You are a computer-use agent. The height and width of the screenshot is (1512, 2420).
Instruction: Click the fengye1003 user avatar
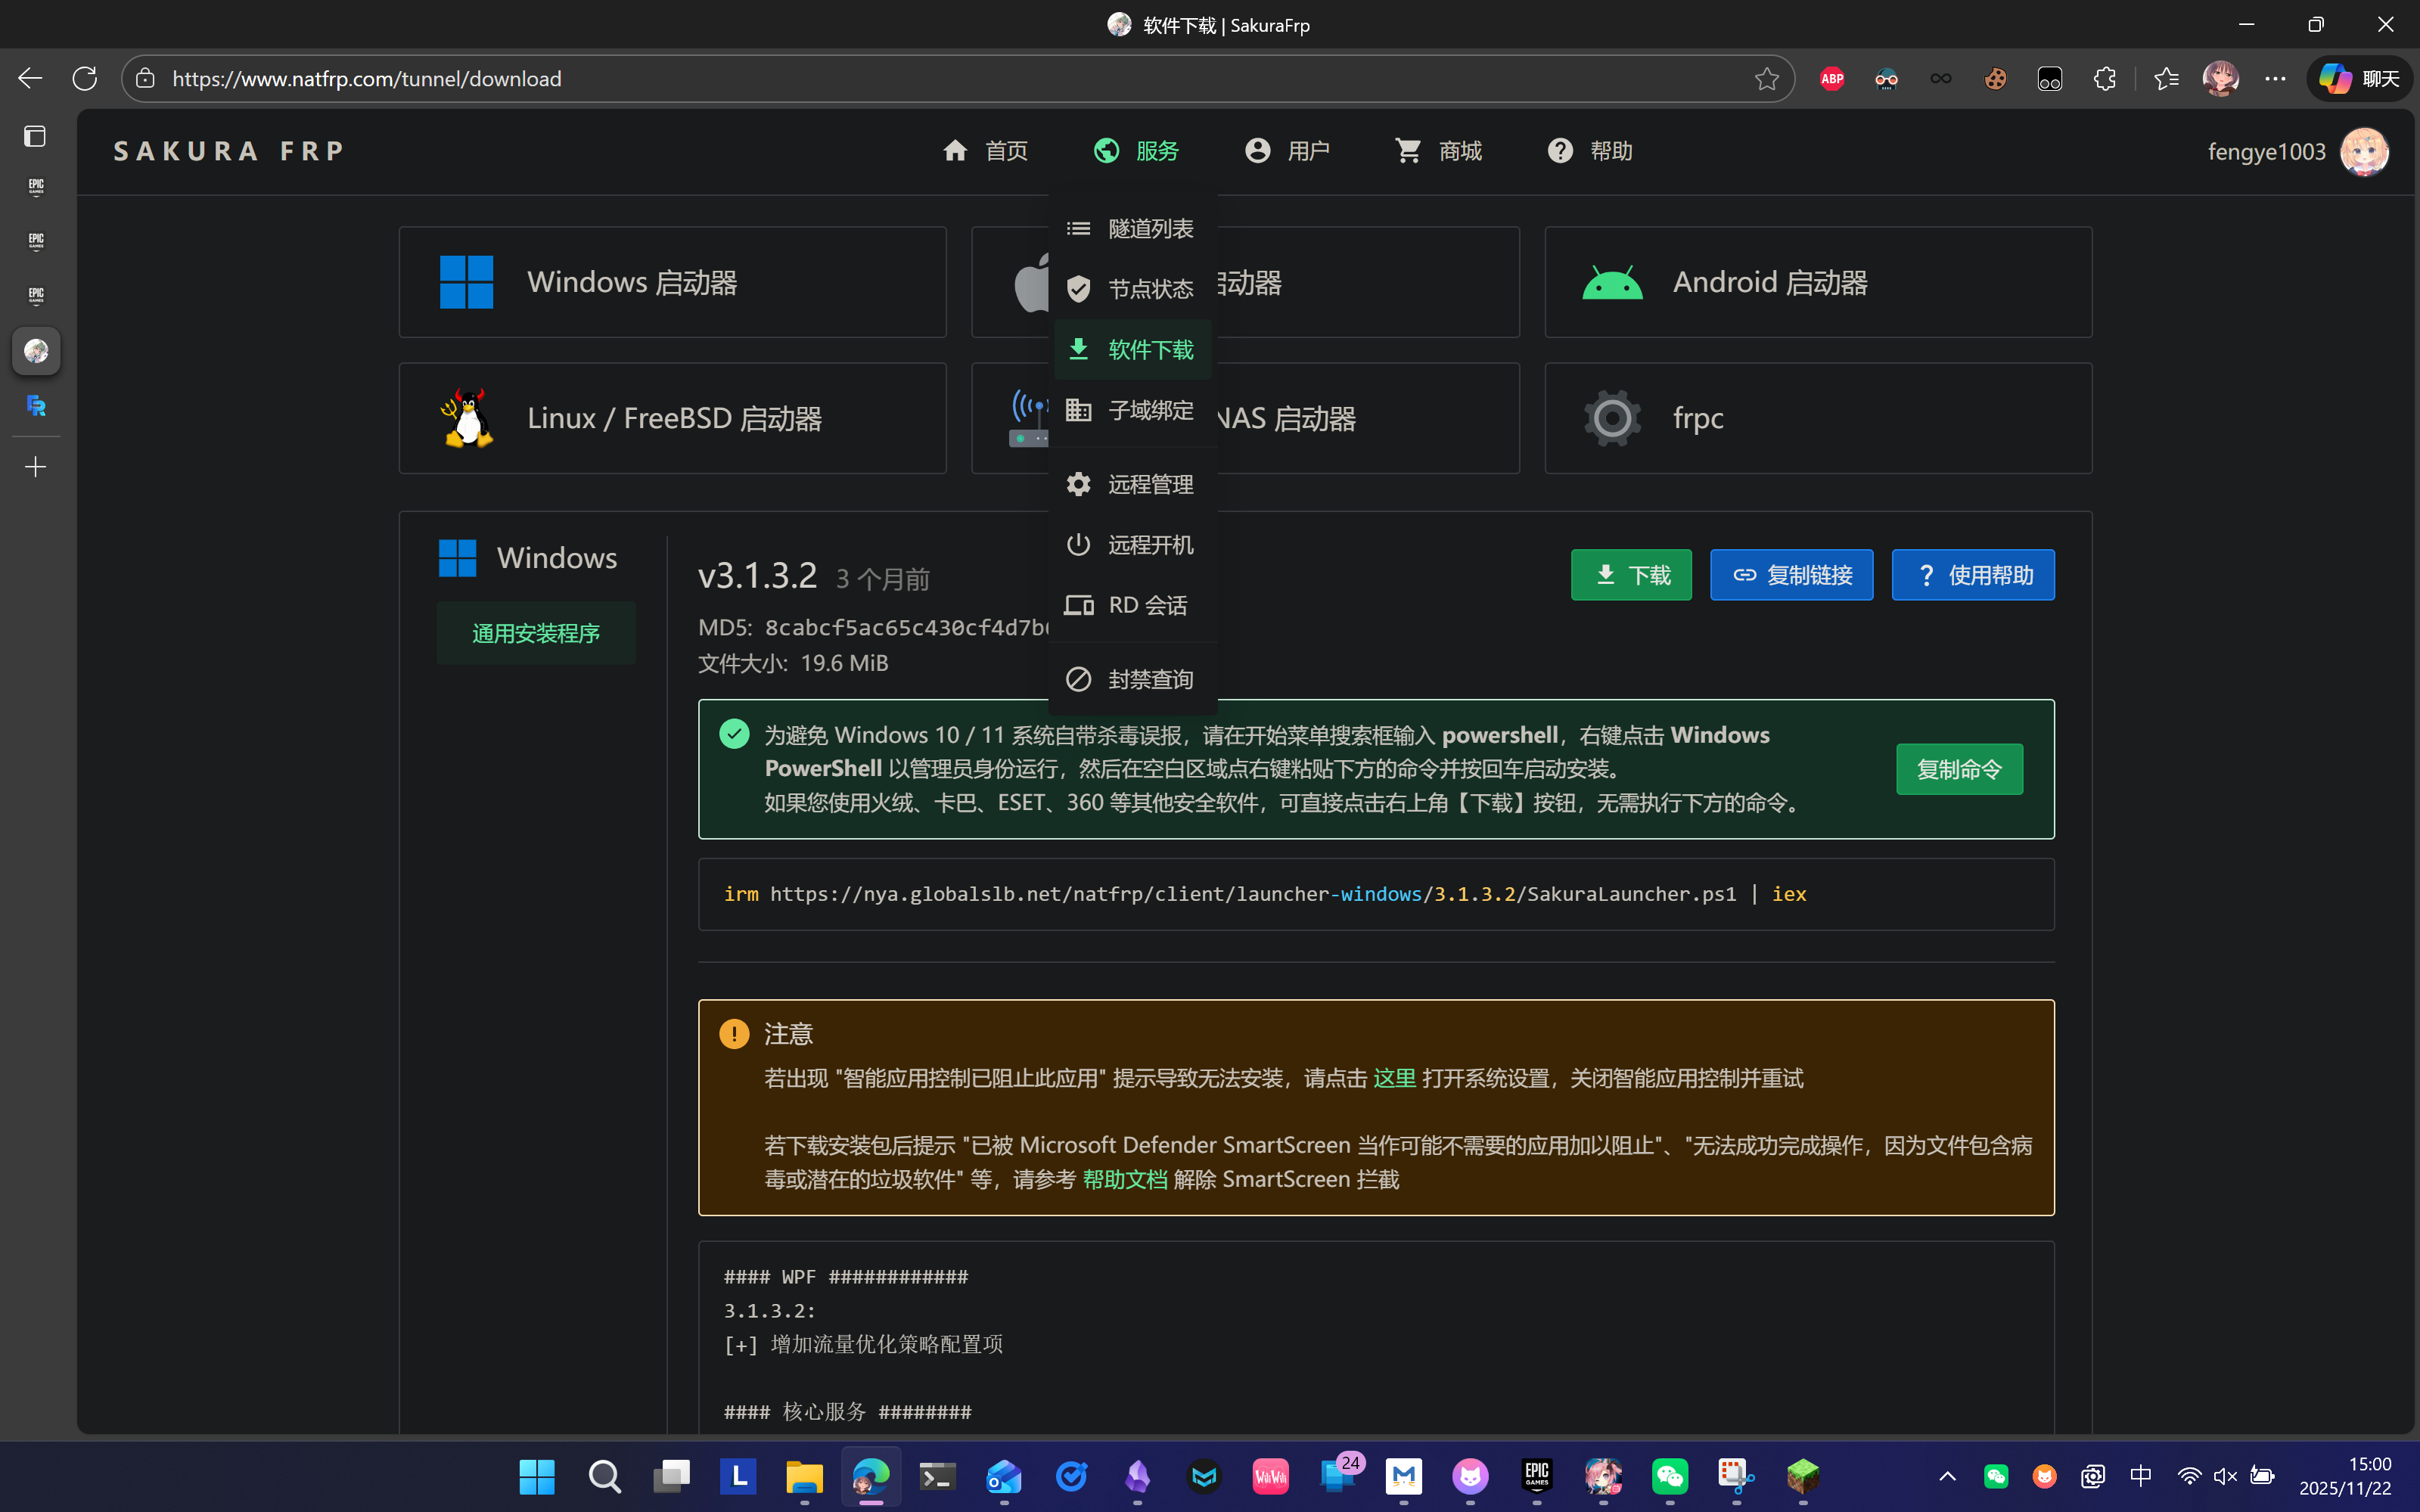coord(2364,151)
